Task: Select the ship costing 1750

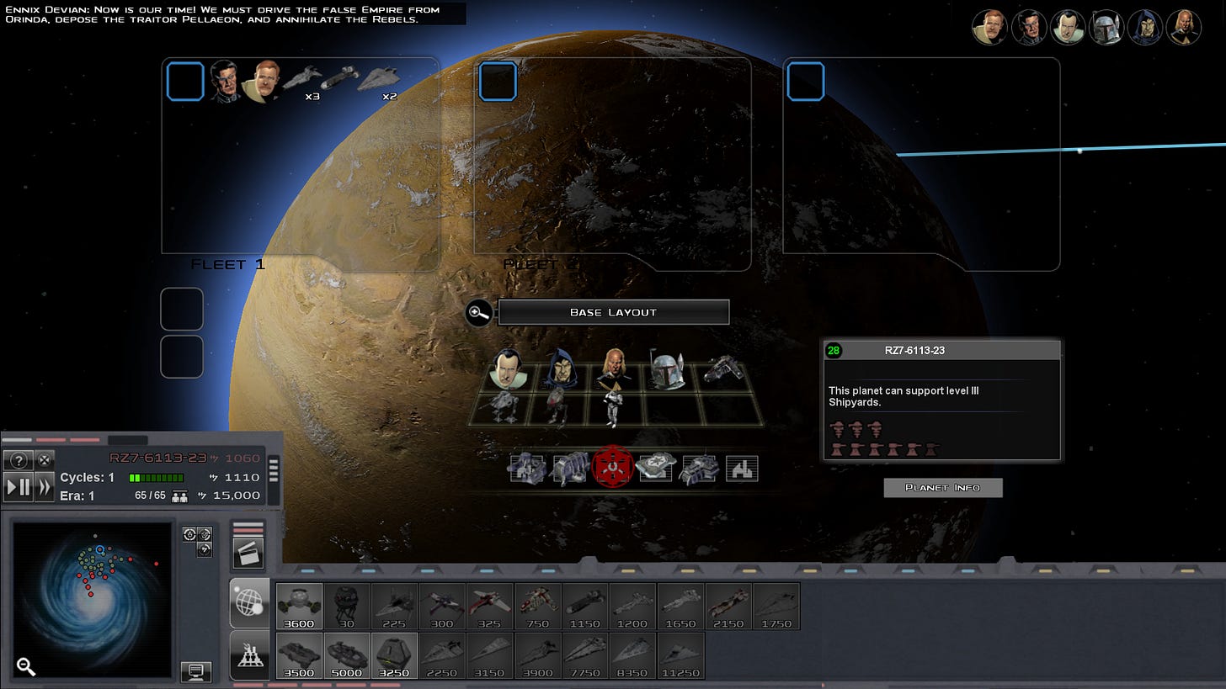Action: [x=776, y=607]
